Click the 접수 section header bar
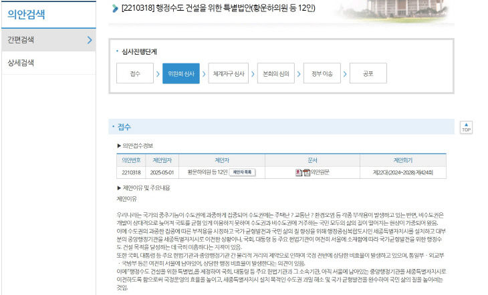 281,127
